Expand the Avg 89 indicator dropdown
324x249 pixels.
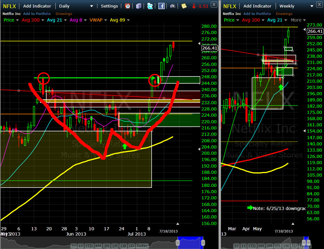(128, 20)
